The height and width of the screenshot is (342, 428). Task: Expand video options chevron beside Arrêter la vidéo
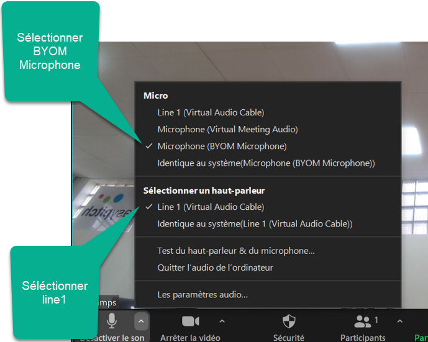[222, 321]
